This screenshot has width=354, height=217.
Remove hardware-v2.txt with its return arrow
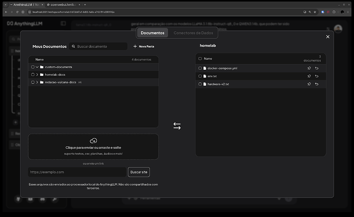[317, 84]
